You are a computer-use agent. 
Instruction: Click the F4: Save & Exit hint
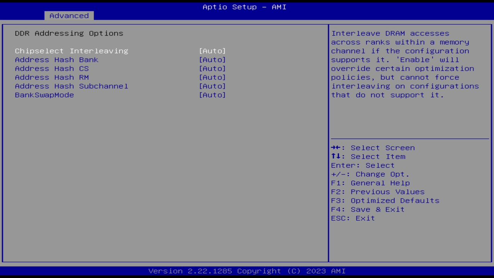(x=368, y=210)
